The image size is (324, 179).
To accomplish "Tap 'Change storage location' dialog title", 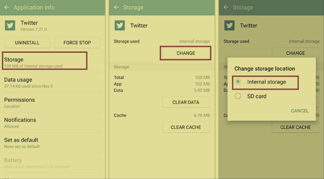I will click(x=264, y=69).
